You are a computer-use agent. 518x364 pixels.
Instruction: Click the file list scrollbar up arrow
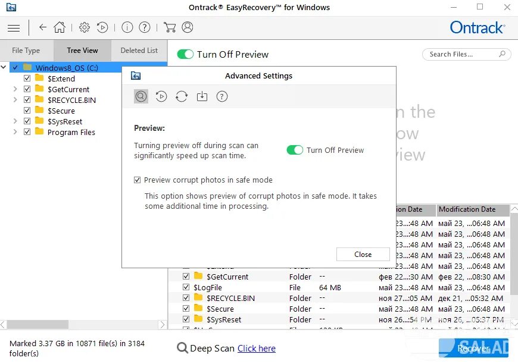(x=514, y=209)
